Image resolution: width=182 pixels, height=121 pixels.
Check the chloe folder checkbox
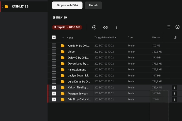54,52
